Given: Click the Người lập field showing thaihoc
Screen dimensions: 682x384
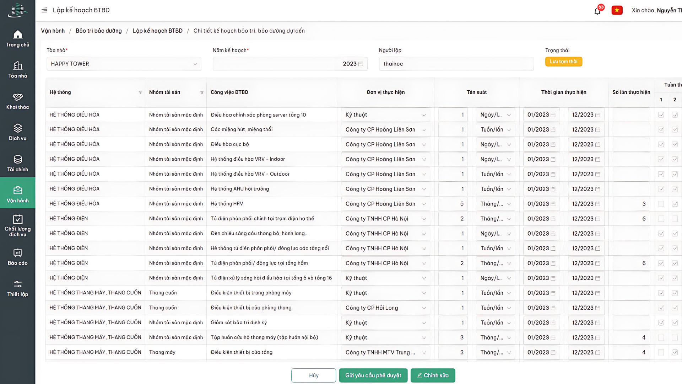Looking at the screenshot, I should click(x=456, y=64).
